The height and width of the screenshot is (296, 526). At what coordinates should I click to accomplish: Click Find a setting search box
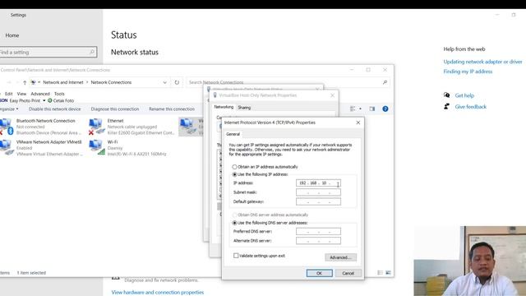point(48,52)
